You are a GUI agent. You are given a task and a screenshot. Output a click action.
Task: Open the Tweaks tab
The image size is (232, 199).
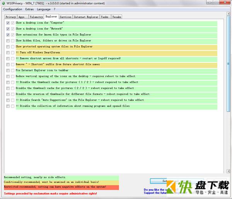click(x=117, y=17)
